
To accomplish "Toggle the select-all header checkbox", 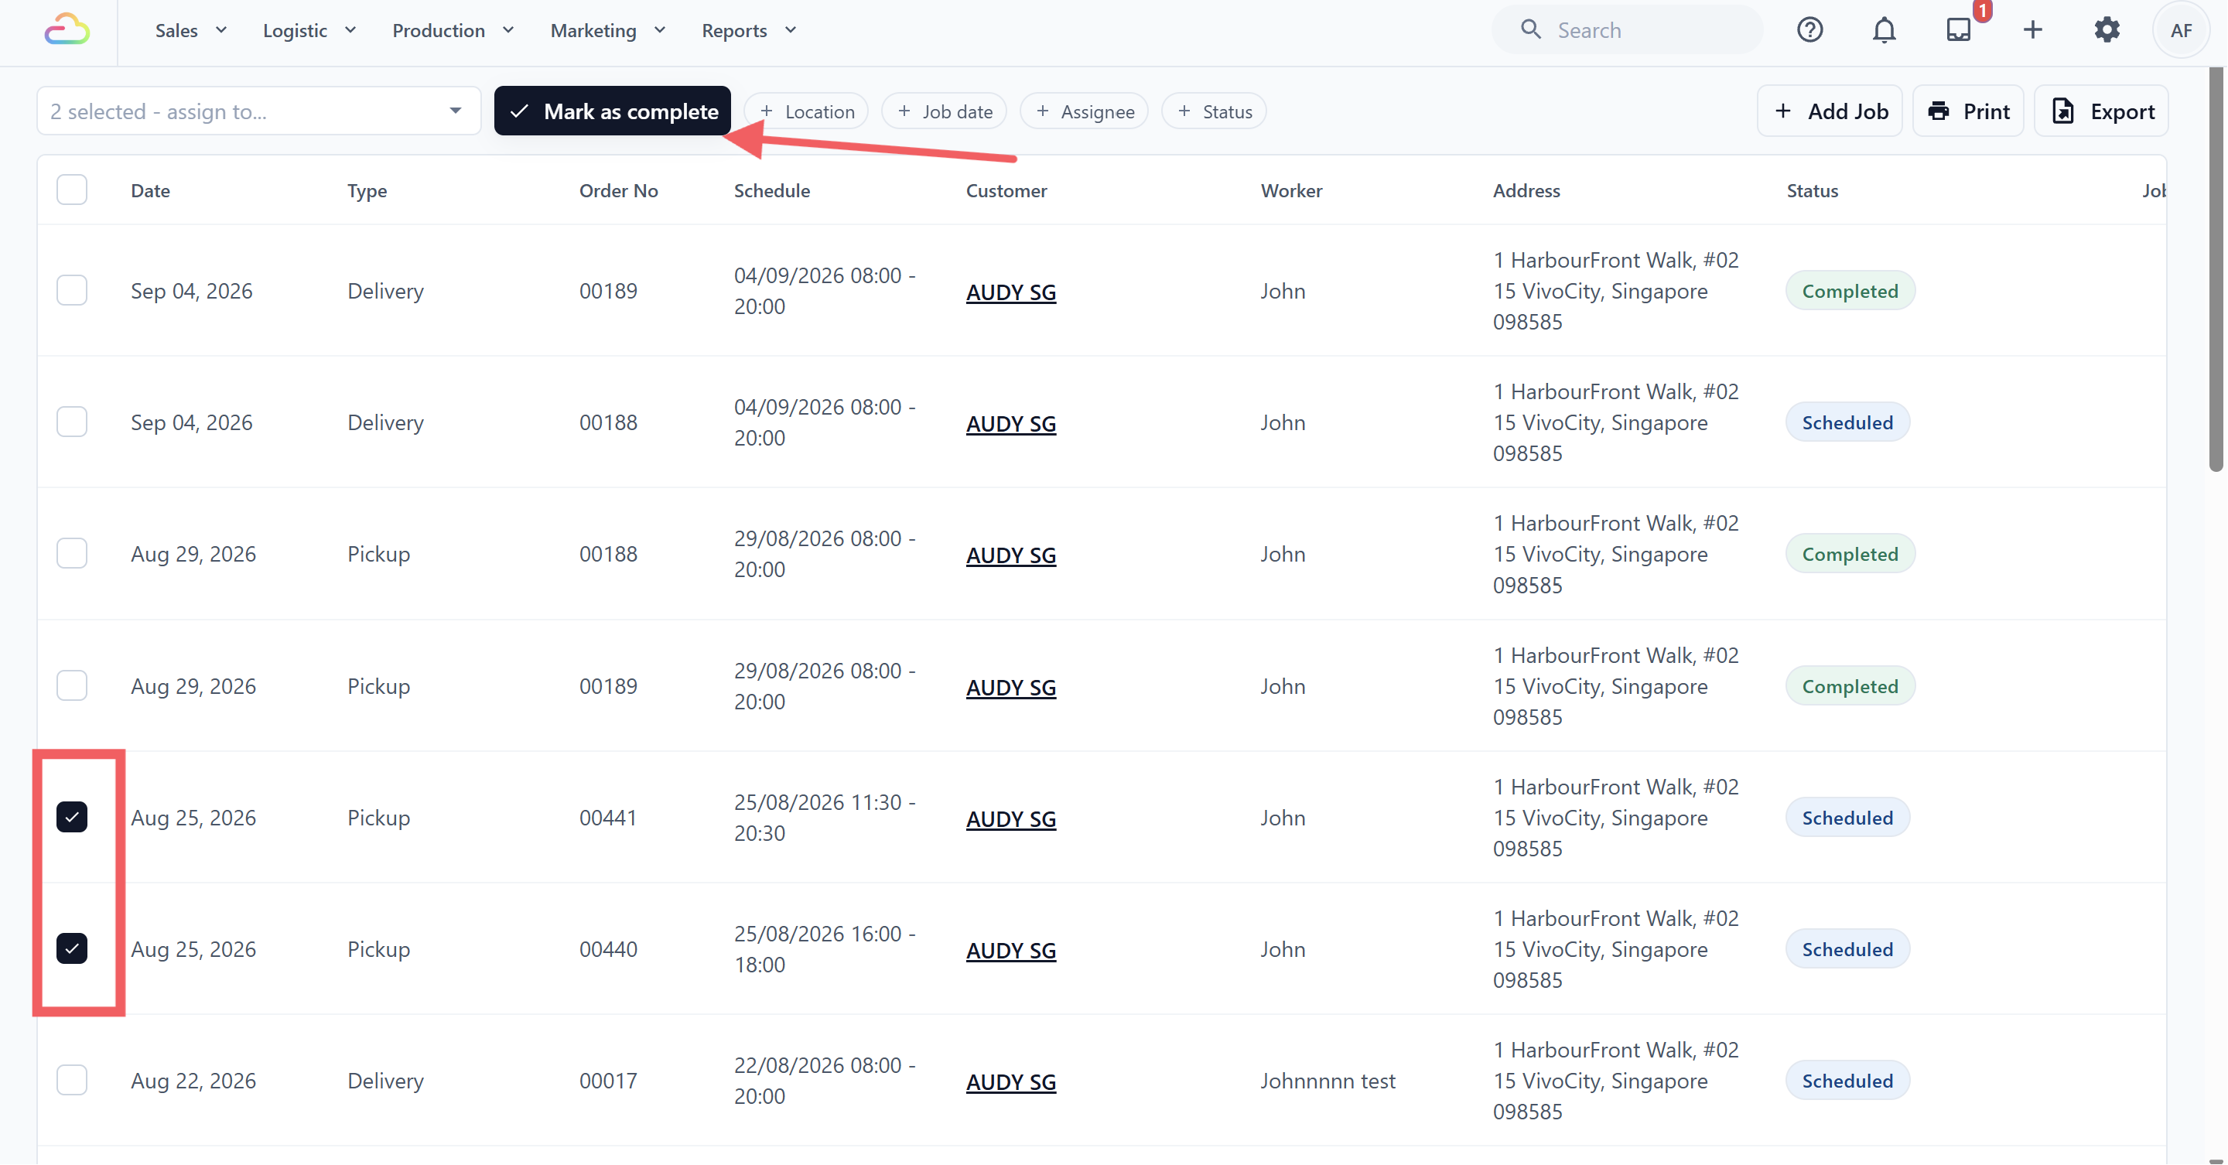I will coord(72,190).
